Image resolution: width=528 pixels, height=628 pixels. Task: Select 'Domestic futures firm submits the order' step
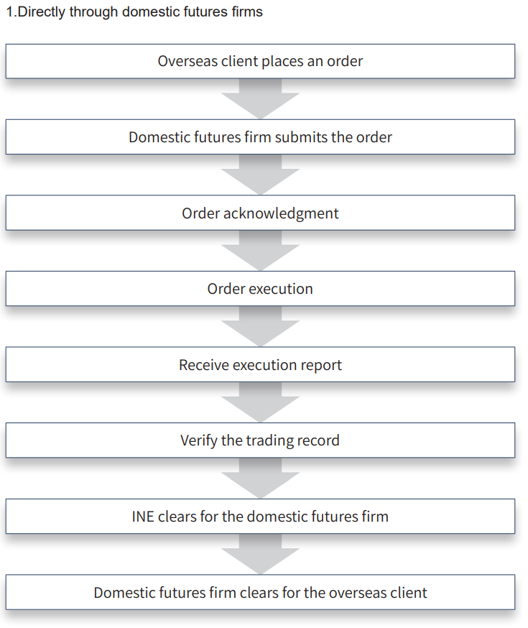pos(260,137)
